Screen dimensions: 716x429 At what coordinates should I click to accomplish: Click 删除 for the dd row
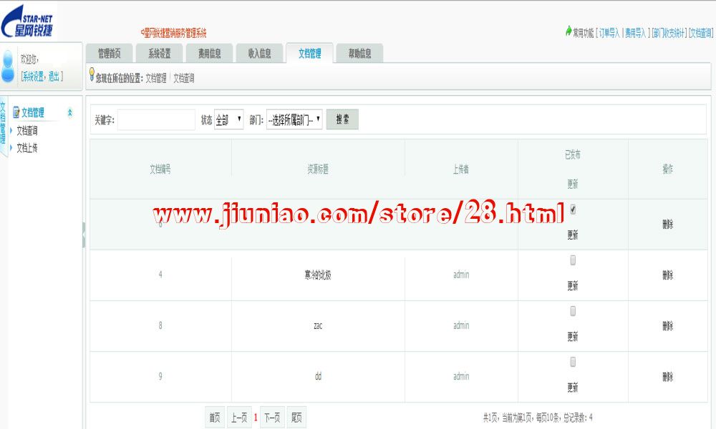pos(667,377)
